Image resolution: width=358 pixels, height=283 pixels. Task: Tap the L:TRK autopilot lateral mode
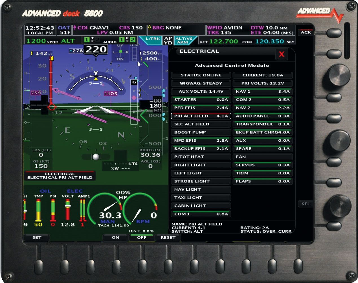click(152, 40)
